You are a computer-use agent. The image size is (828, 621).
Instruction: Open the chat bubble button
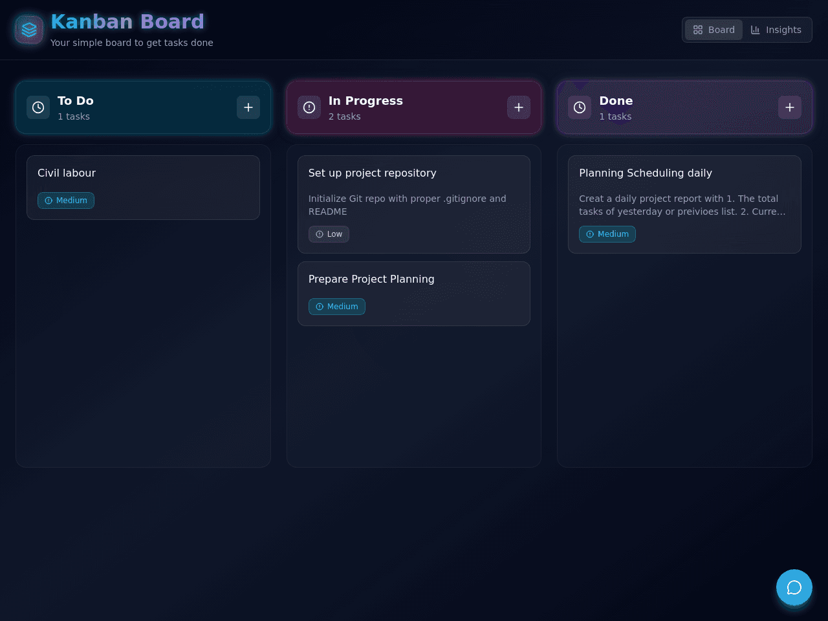click(794, 587)
